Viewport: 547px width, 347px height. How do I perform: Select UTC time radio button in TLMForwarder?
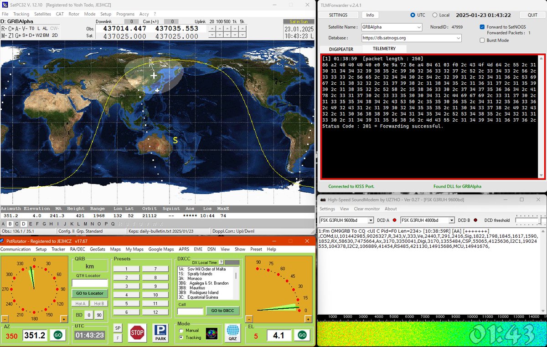413,15
